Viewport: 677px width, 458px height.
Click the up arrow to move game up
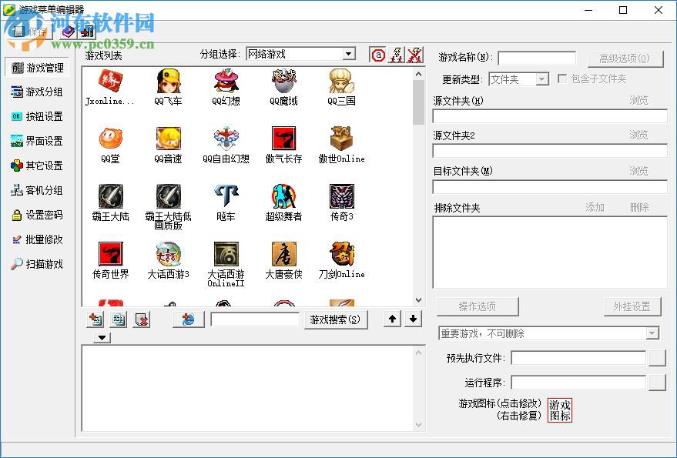tap(391, 318)
